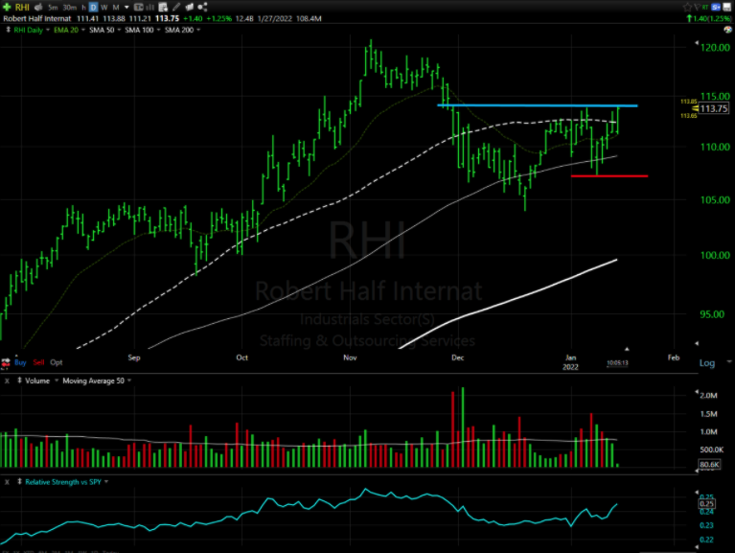Click the log-scale toolbar icon
Screen dimensions: 735x553
138,7
